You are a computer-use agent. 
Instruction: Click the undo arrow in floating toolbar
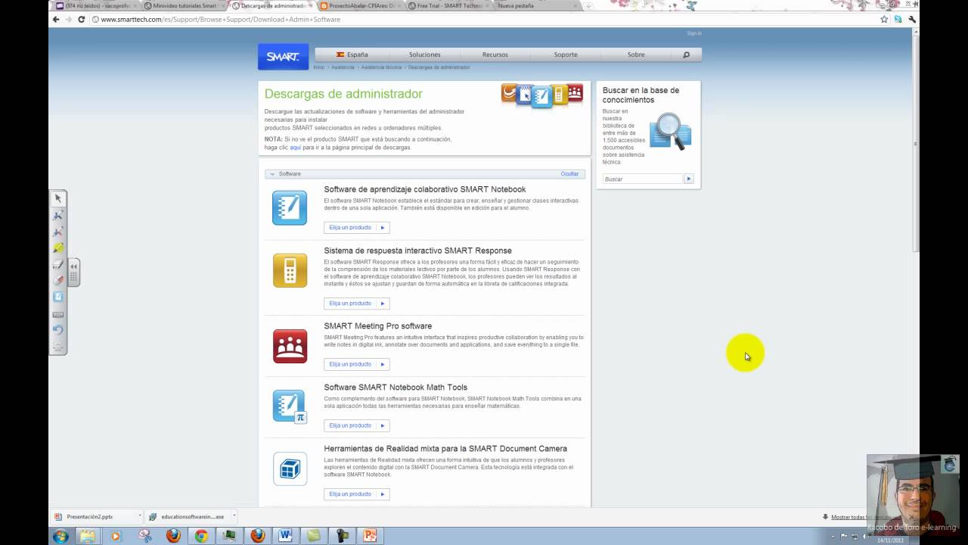pos(58,330)
